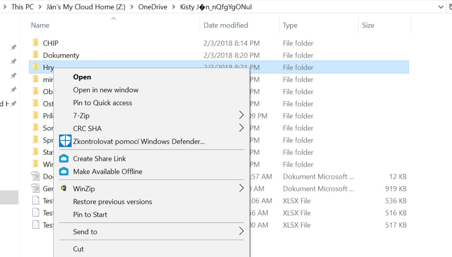Click File folder type in Hry row
This screenshot has height=257, width=452.
298,67
